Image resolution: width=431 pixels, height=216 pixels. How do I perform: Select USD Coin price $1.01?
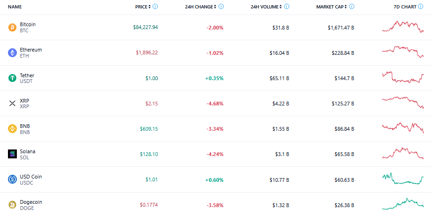click(x=152, y=179)
